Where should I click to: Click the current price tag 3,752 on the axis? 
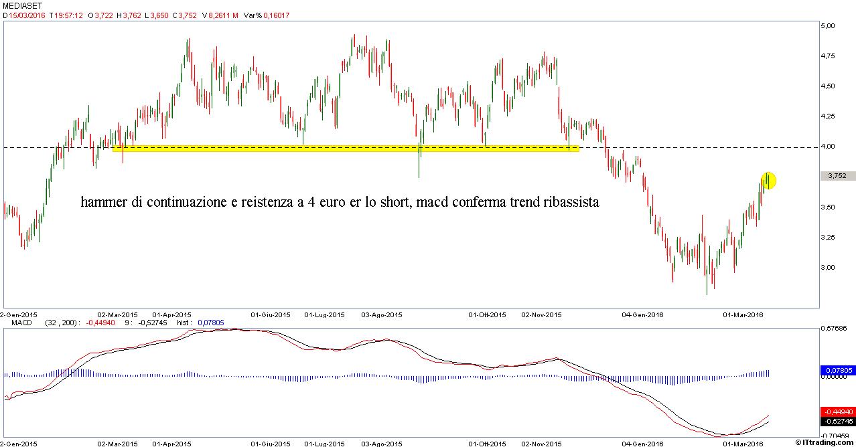click(x=837, y=176)
